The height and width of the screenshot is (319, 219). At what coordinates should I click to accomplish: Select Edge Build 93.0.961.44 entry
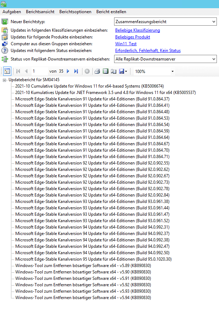92,208
